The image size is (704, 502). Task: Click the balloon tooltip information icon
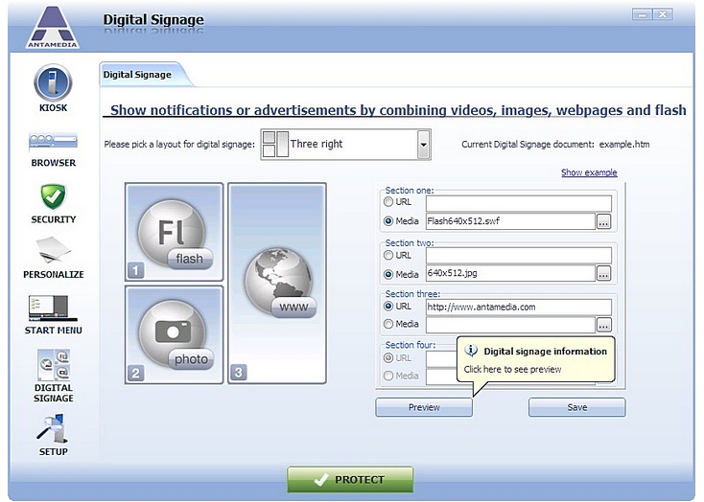(471, 350)
